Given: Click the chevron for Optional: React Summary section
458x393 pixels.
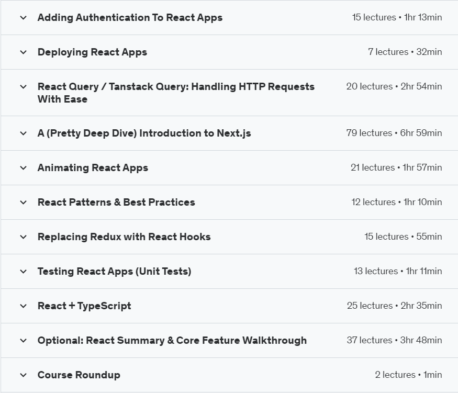Looking at the screenshot, I should click(23, 341).
